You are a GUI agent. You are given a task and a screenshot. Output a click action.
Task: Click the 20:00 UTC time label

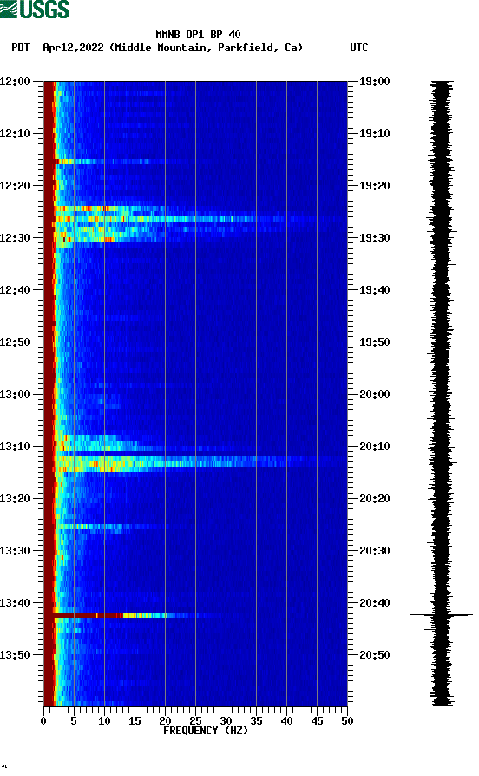tap(375, 395)
